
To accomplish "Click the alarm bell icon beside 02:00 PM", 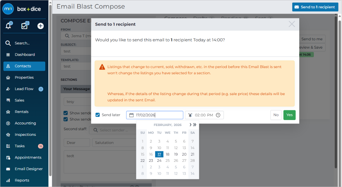I will tap(190, 115).
